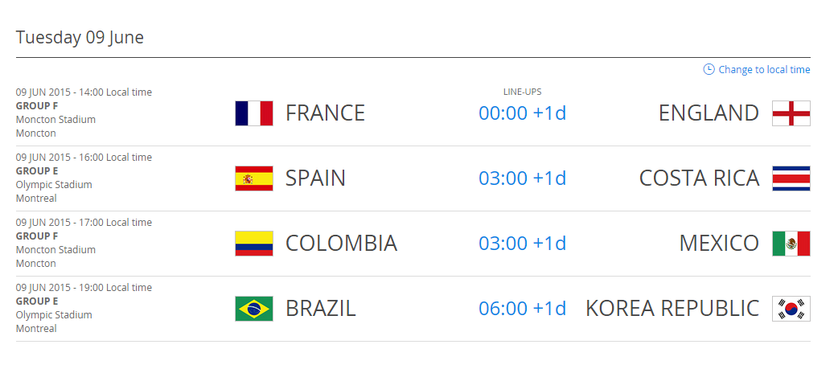Click the Mexico flag icon
This screenshot has width=838, height=365.
pyautogui.click(x=791, y=244)
